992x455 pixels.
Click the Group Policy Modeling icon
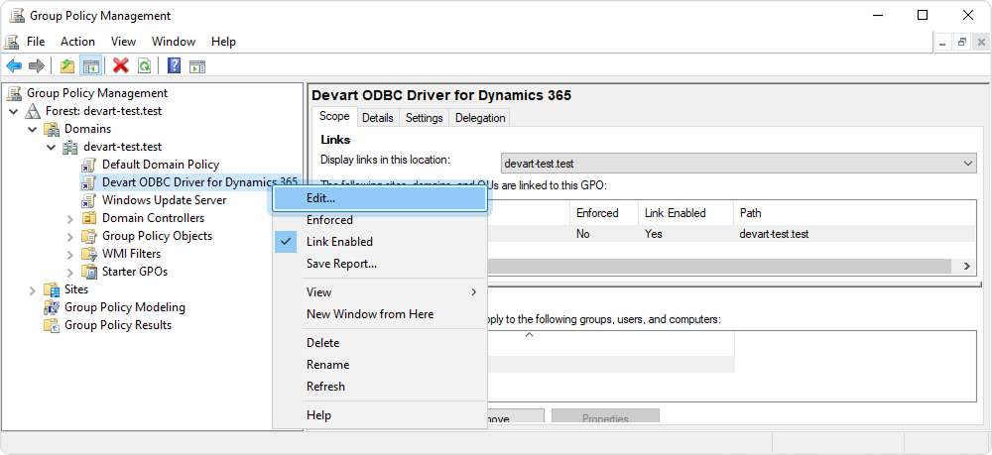tap(52, 307)
